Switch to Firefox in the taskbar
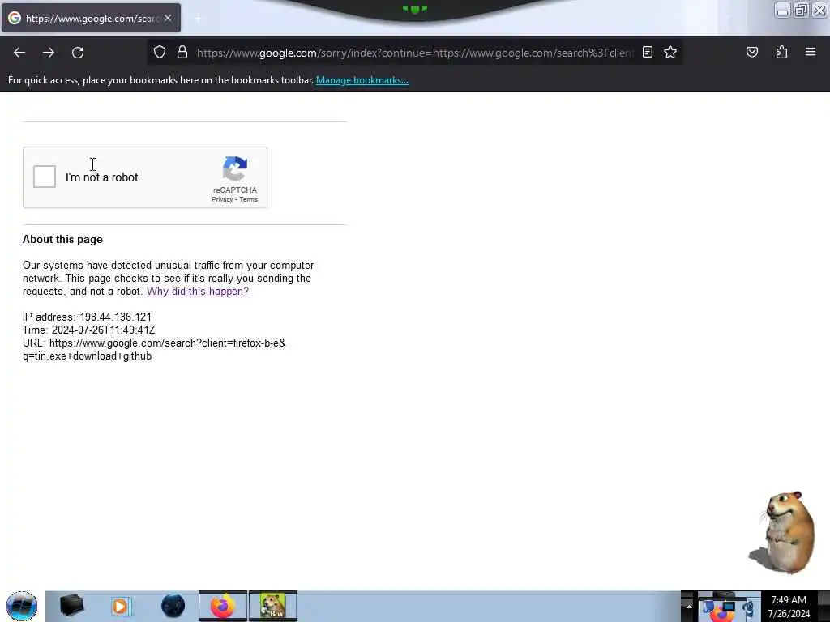Viewport: 830px width, 622px height. tap(223, 606)
